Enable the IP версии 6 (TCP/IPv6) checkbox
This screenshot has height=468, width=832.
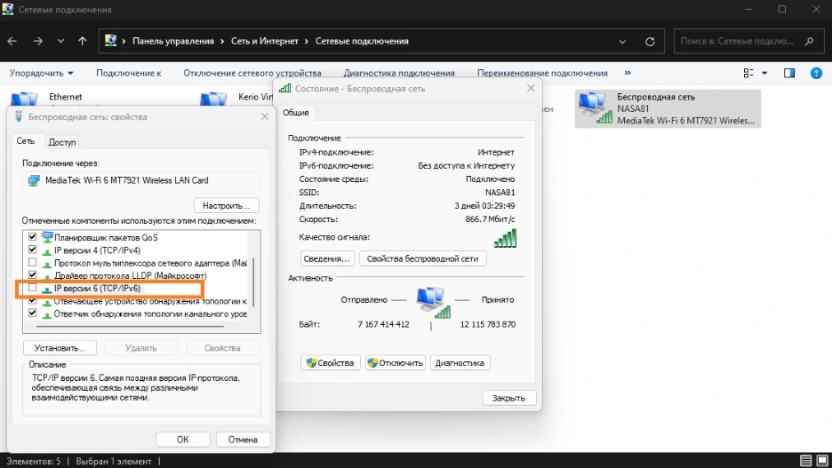tap(33, 289)
